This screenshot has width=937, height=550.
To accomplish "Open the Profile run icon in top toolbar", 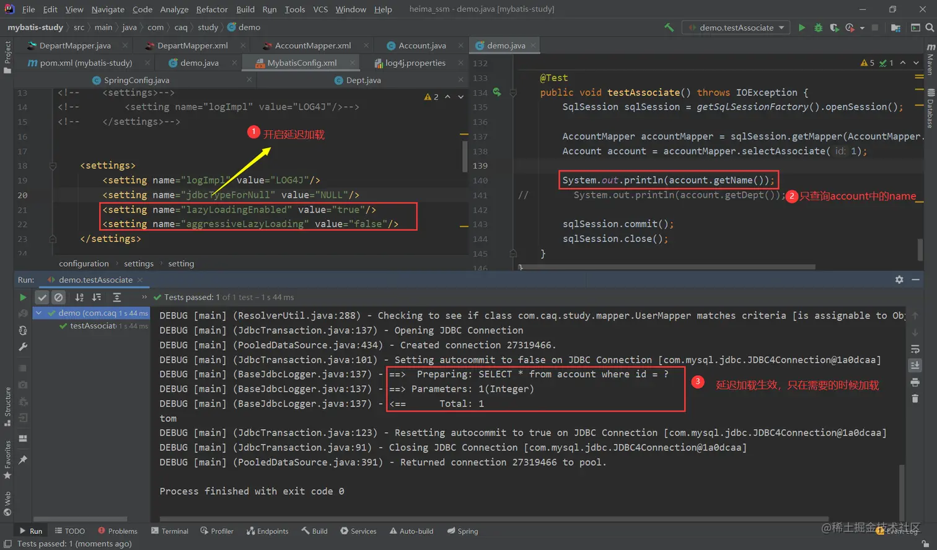I will pos(850,27).
